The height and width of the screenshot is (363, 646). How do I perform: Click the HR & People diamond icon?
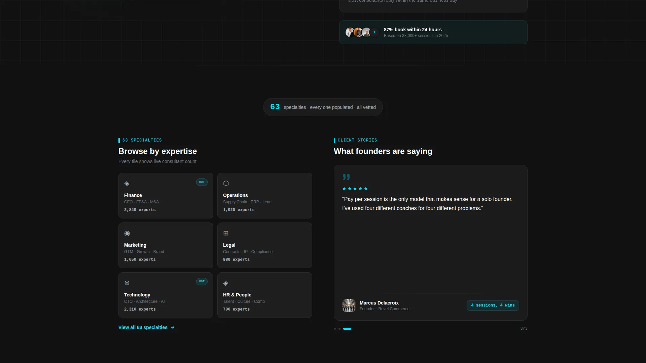(x=226, y=283)
